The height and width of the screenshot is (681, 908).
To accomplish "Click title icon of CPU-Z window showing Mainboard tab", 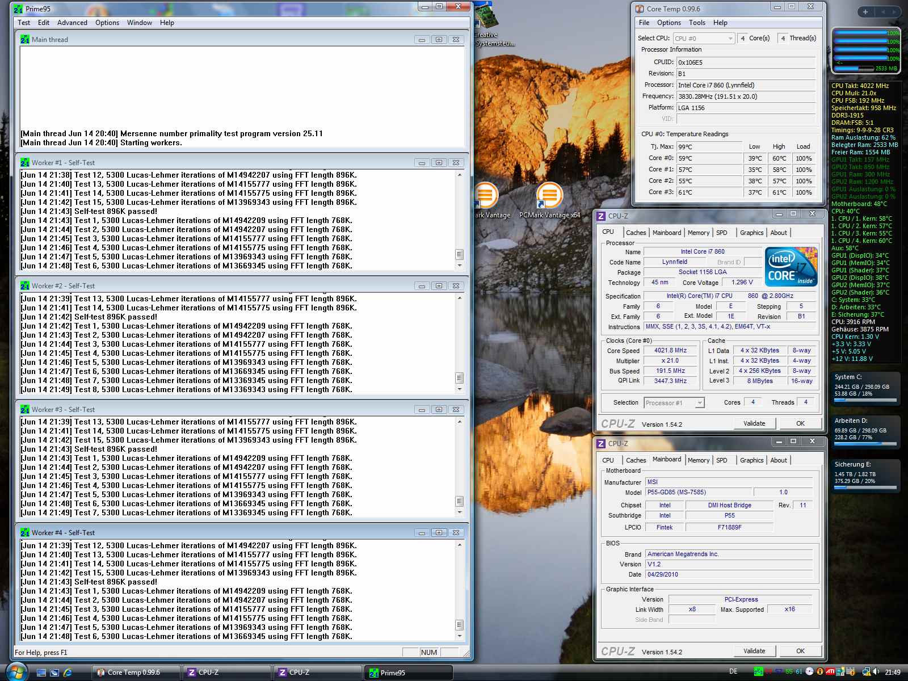I will coord(601,443).
